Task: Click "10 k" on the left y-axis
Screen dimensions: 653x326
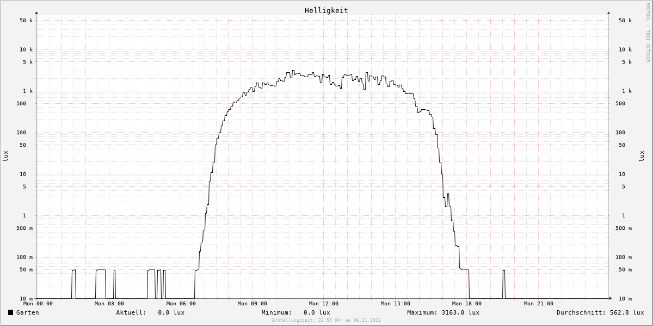Action: click(x=26, y=49)
